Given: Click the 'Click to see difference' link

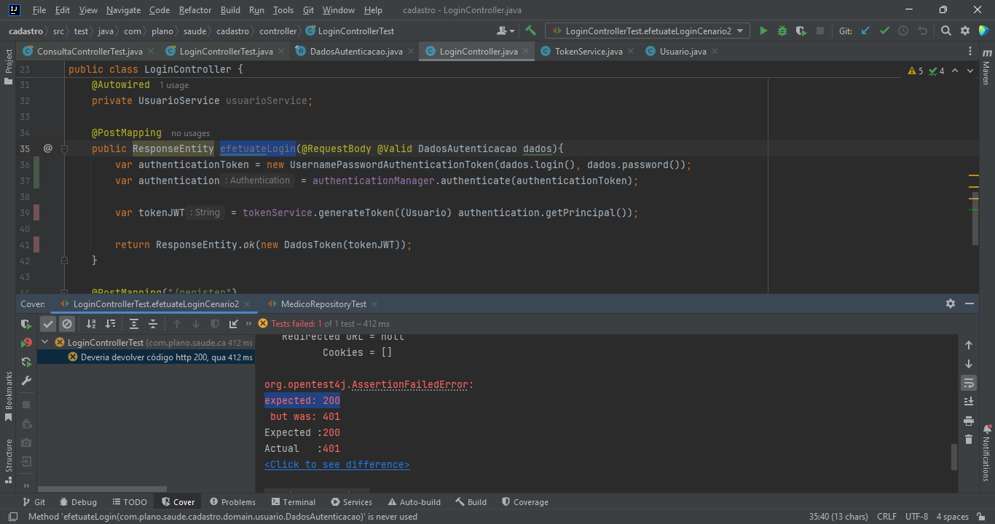Looking at the screenshot, I should [337, 464].
